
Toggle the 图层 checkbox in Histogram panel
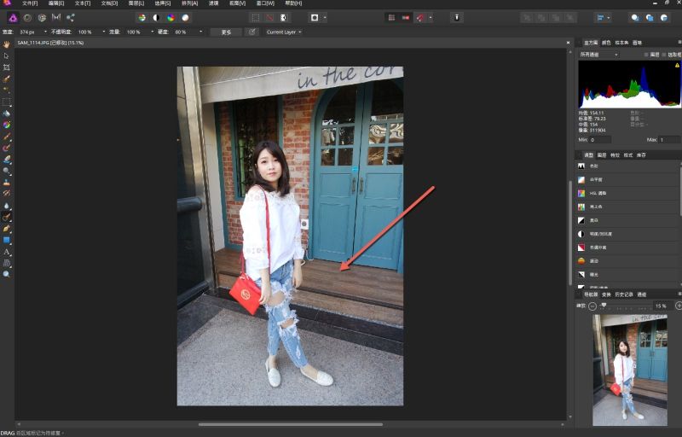(x=647, y=54)
